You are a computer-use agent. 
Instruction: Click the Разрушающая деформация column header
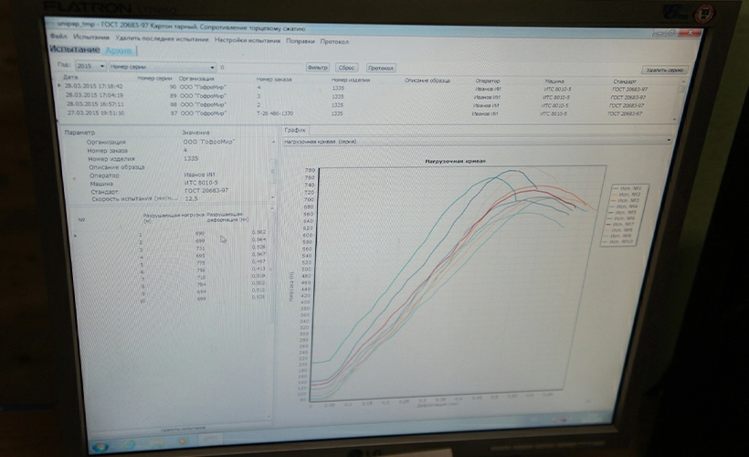(227, 217)
